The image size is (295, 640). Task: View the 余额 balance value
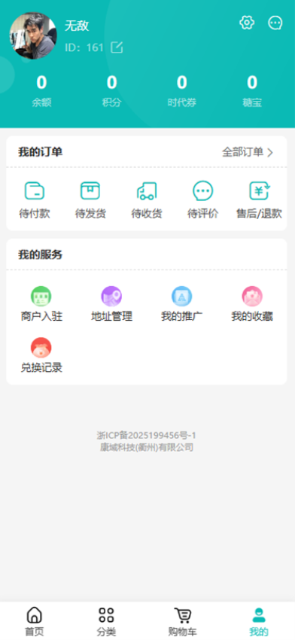click(41, 83)
